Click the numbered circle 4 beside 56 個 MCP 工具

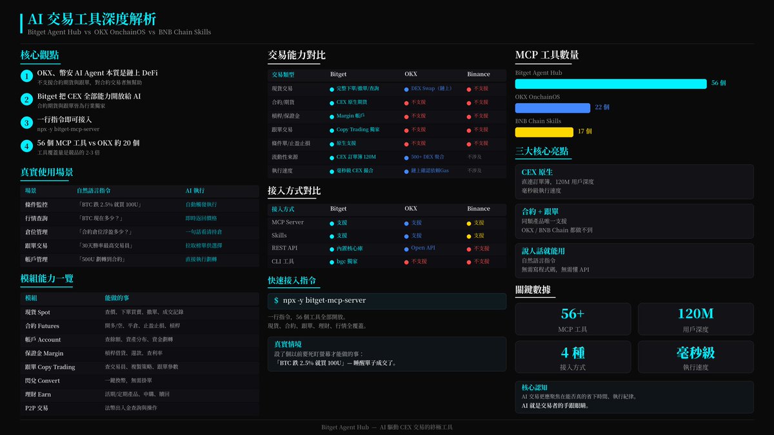point(26,146)
